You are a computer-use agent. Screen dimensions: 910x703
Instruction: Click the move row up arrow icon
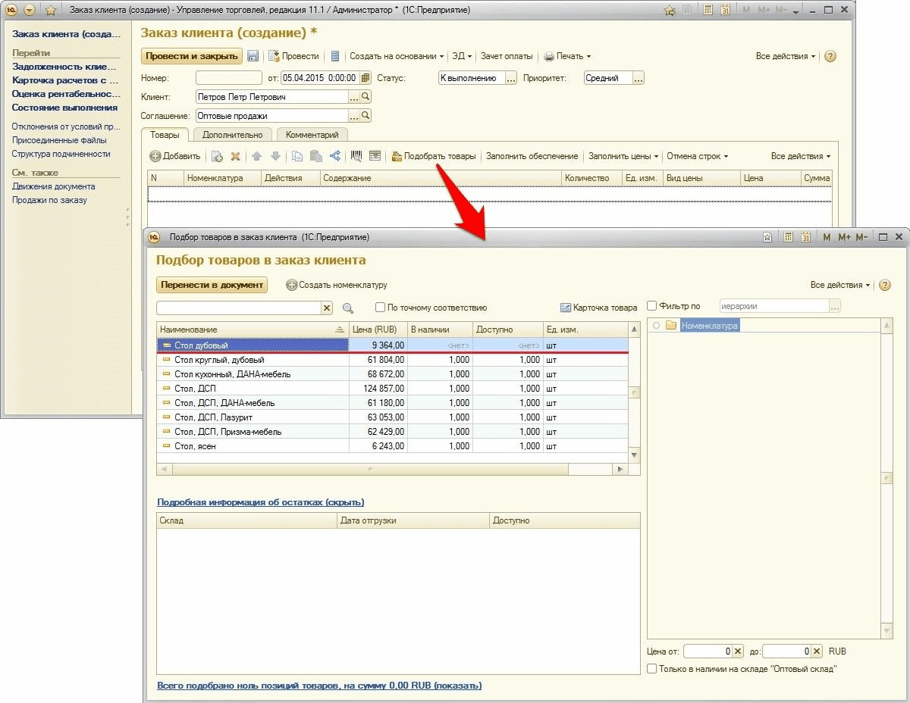tap(256, 156)
